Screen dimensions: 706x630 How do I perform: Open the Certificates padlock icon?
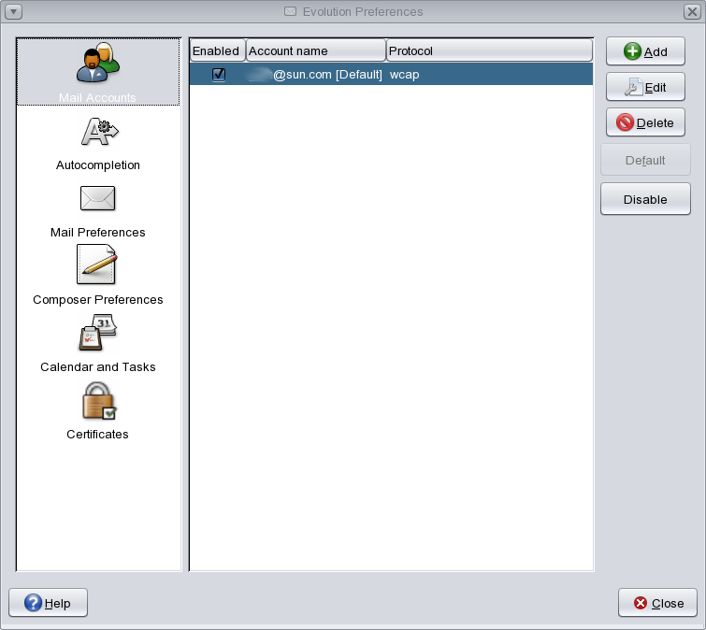pyautogui.click(x=98, y=400)
